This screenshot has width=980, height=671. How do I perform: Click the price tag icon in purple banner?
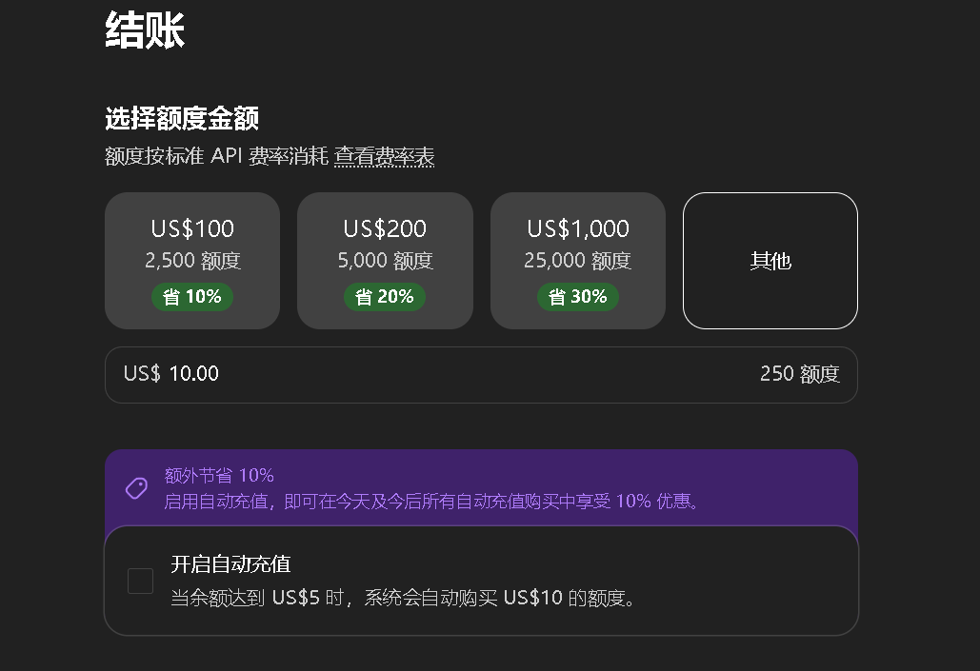pyautogui.click(x=136, y=488)
